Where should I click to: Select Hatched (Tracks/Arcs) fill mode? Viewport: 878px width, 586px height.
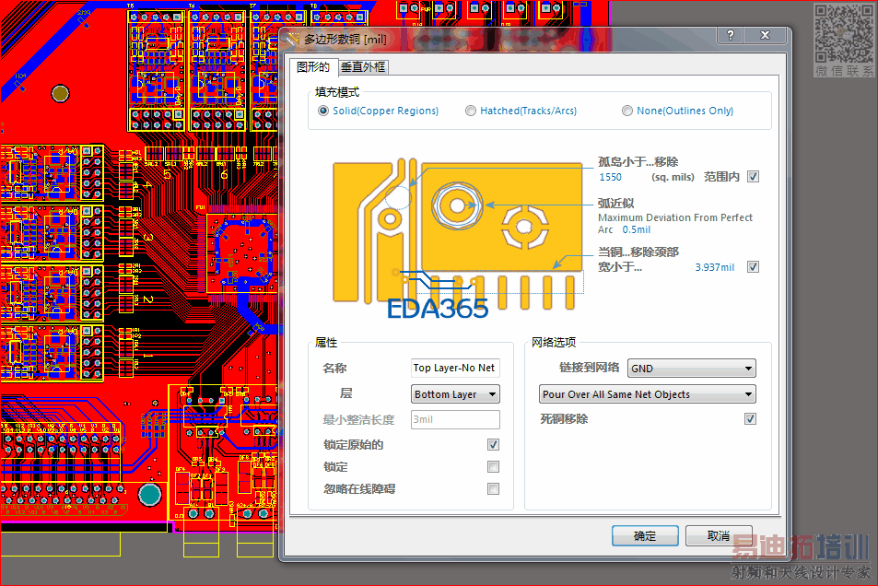tap(471, 111)
